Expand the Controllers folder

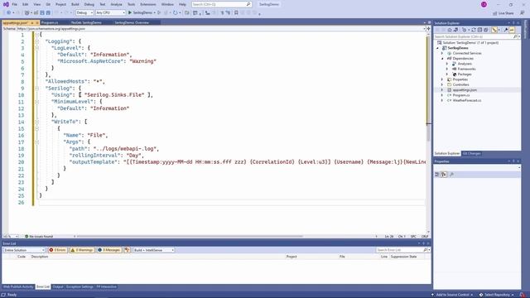click(441, 84)
